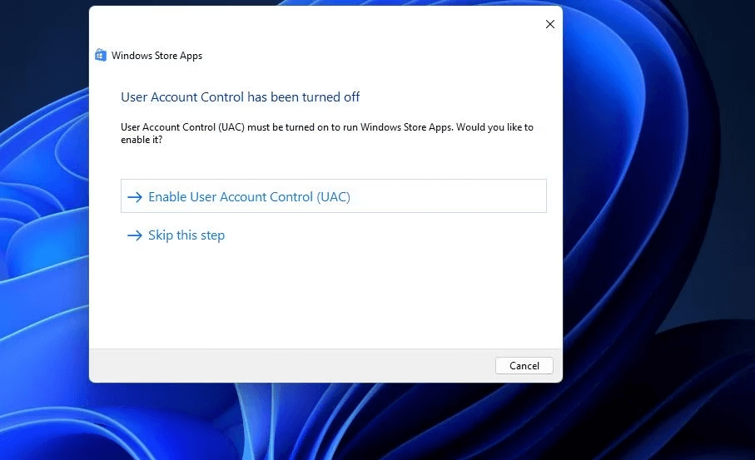The width and height of the screenshot is (755, 460).
Task: Click the "User Account Control has been turned off" heading
Action: click(240, 97)
